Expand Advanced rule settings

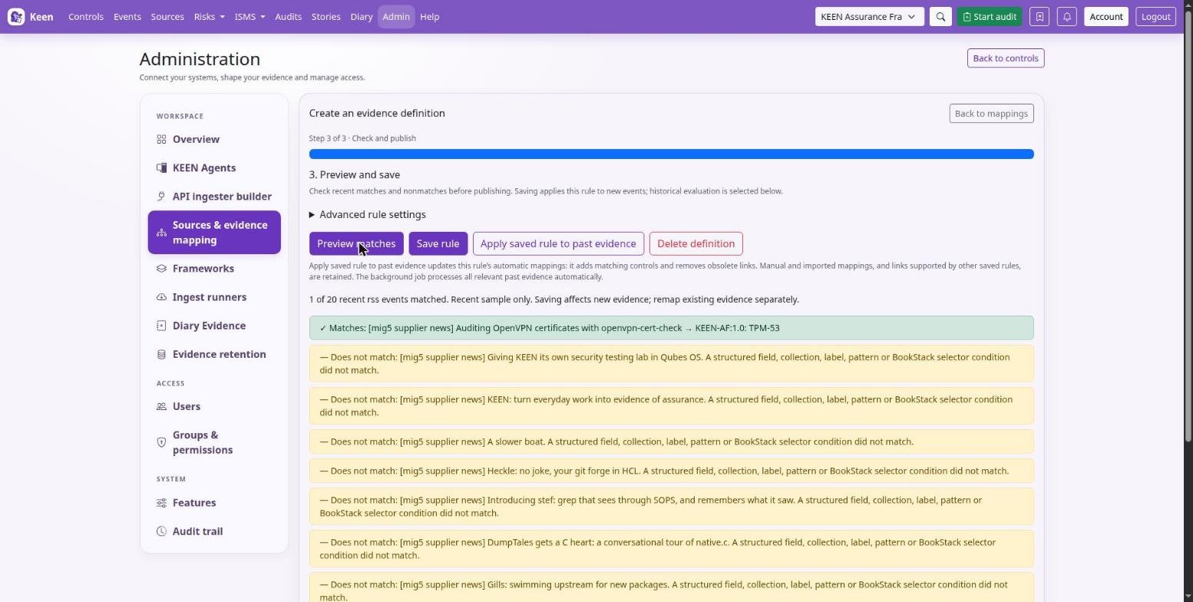[368, 215]
